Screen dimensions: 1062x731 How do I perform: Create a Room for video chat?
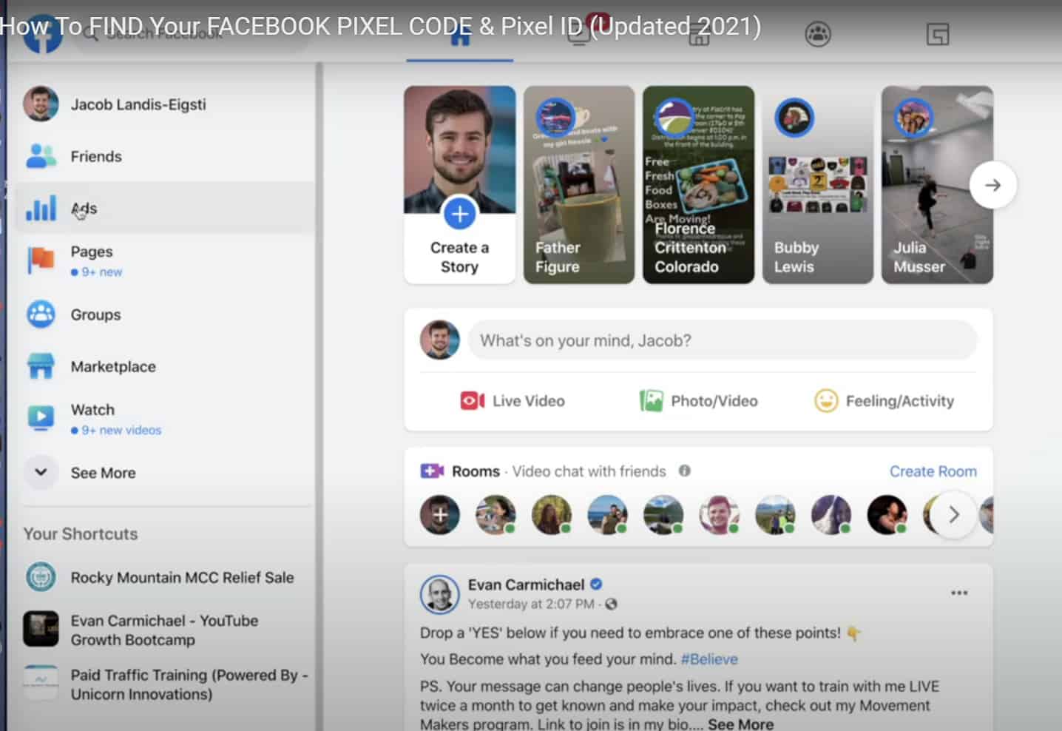coord(933,471)
